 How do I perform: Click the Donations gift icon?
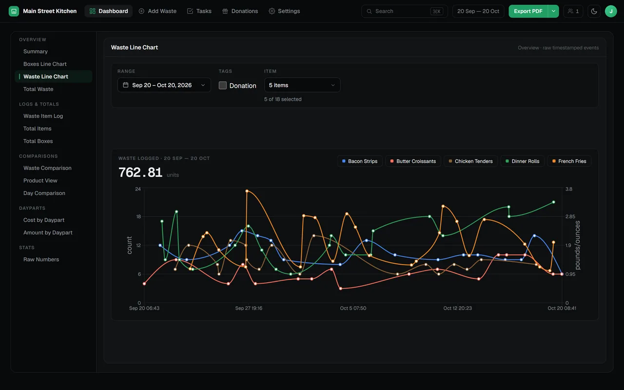pyautogui.click(x=225, y=11)
